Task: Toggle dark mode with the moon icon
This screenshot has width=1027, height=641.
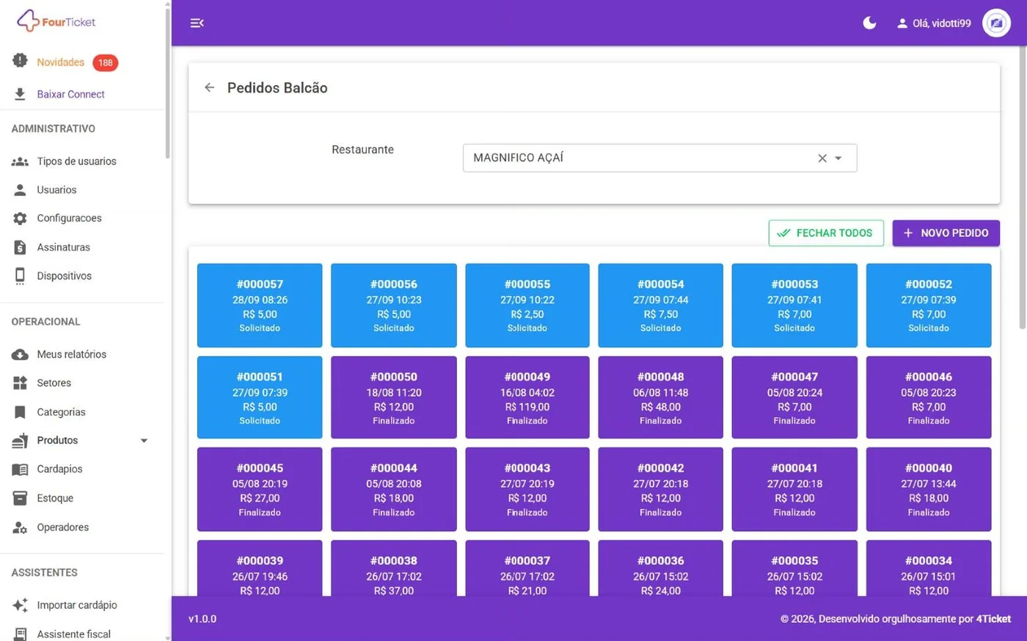Action: [x=869, y=23]
